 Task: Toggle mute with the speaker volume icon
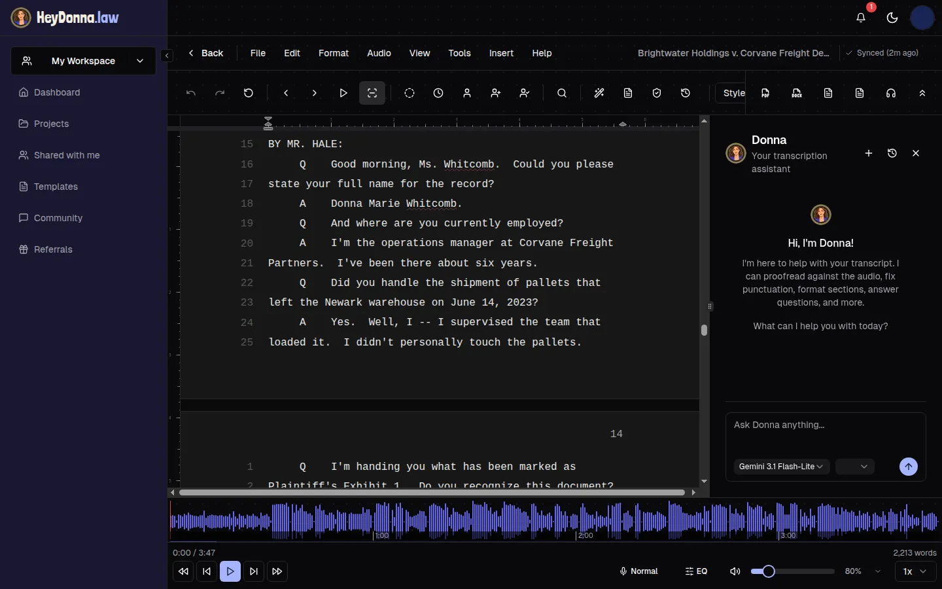[735, 571]
